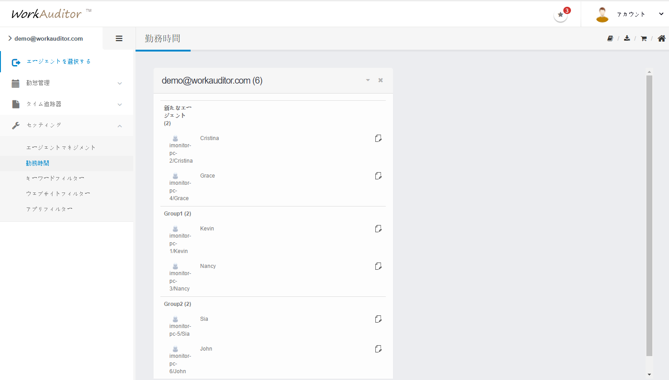The height and width of the screenshot is (380, 669).
Task: Click Cristina's user avatar icon
Action: (175, 138)
